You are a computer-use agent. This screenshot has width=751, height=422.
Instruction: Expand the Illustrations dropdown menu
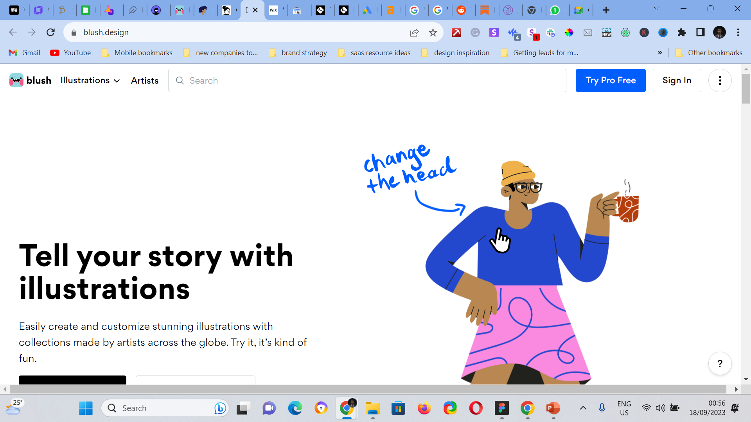[90, 80]
